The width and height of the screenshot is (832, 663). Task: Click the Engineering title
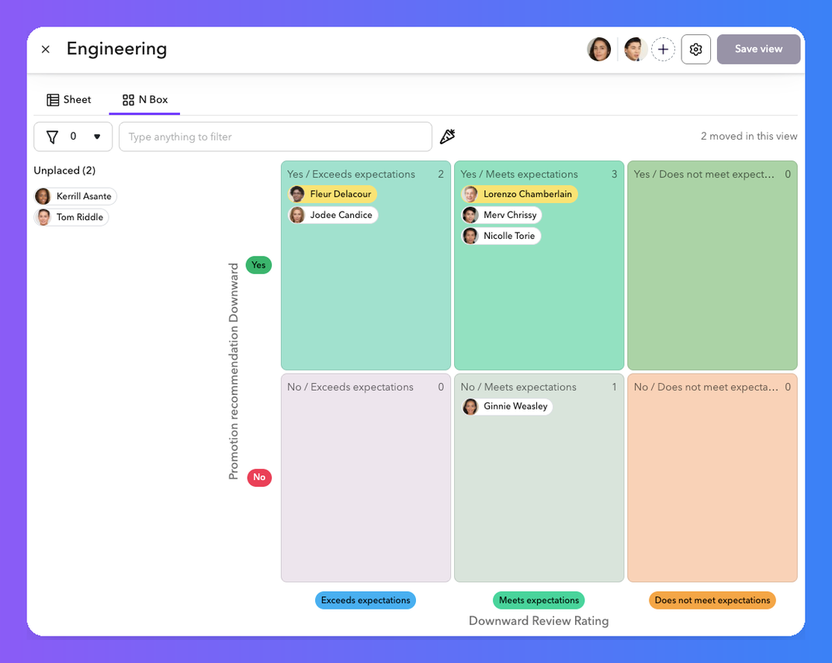coord(116,50)
